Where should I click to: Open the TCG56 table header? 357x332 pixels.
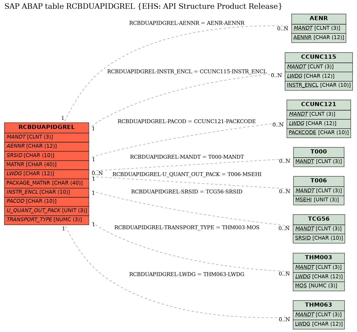click(319, 219)
